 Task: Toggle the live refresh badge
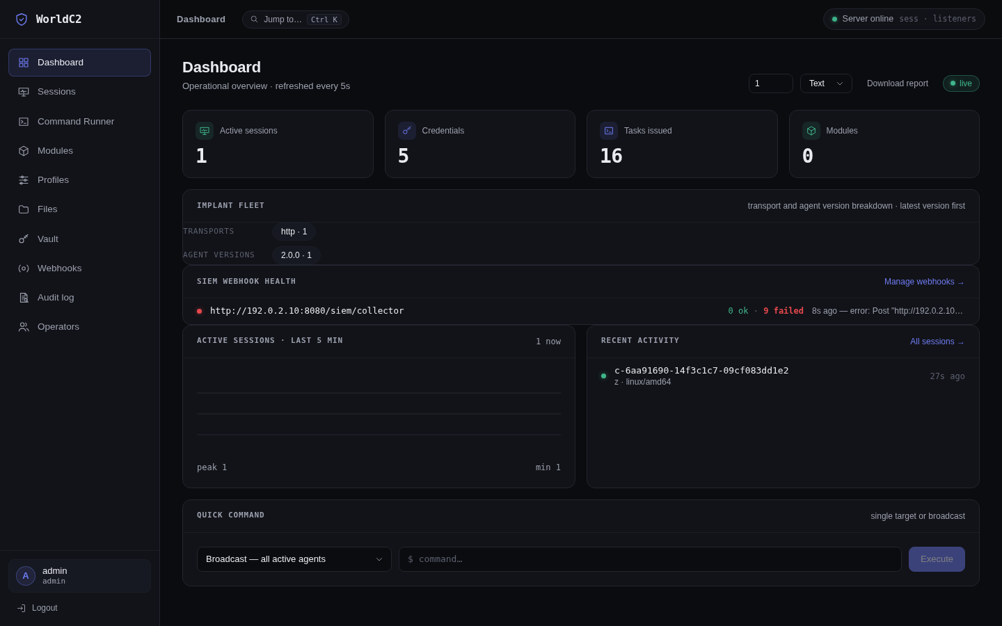[x=961, y=83]
